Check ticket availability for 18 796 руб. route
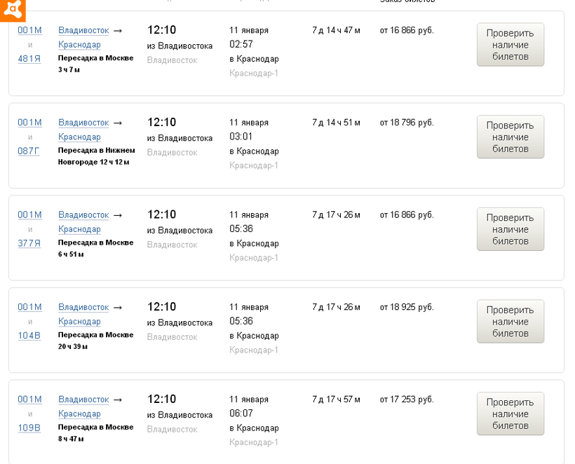The image size is (575, 464). [x=510, y=137]
